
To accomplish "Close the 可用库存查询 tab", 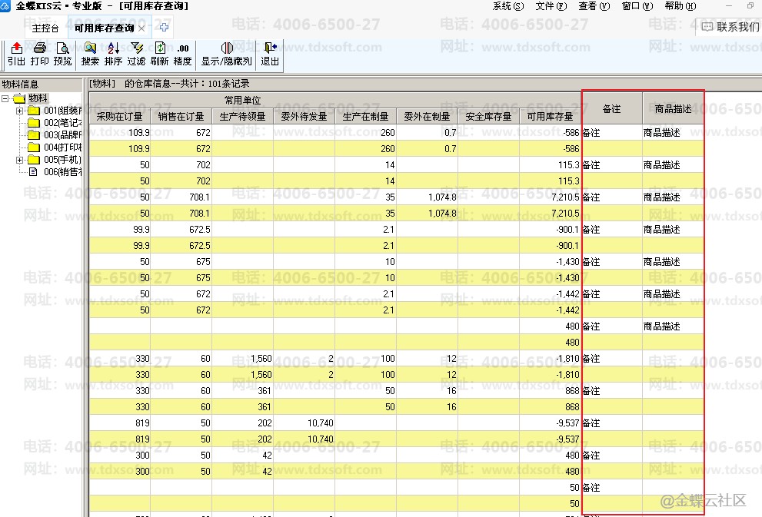I will point(141,28).
